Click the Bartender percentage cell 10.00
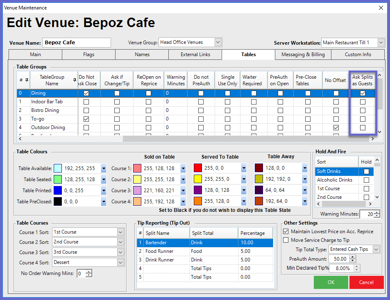The width and height of the screenshot is (390, 300). point(256,243)
